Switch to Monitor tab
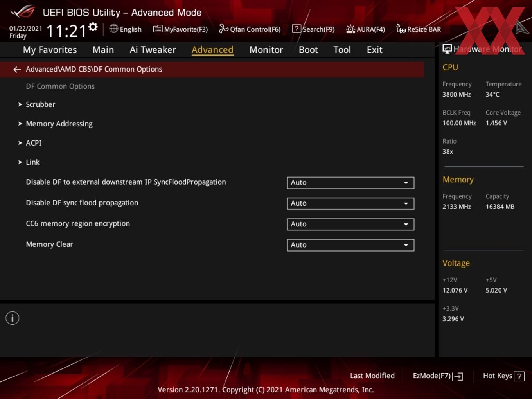Screen dimensions: 532x399 [x=266, y=50]
